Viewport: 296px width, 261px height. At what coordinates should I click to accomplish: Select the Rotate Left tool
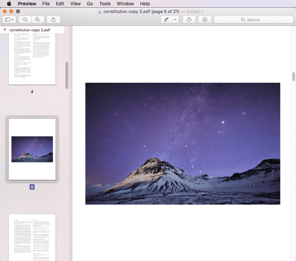point(189,19)
